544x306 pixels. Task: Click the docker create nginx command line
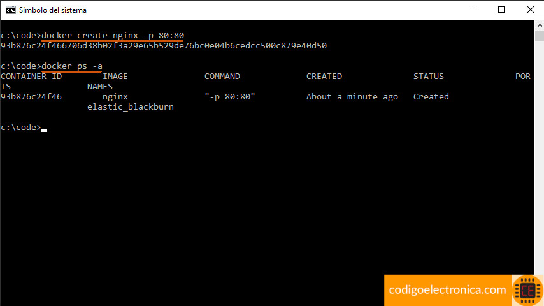click(113, 35)
